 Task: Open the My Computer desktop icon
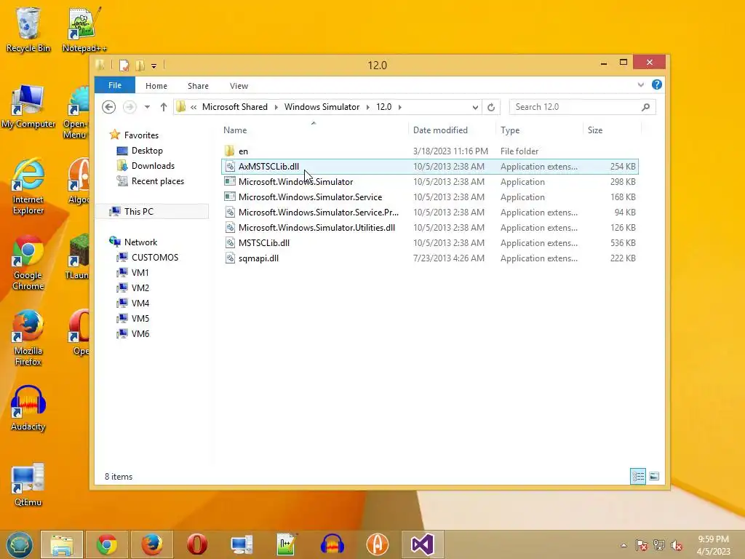28,106
